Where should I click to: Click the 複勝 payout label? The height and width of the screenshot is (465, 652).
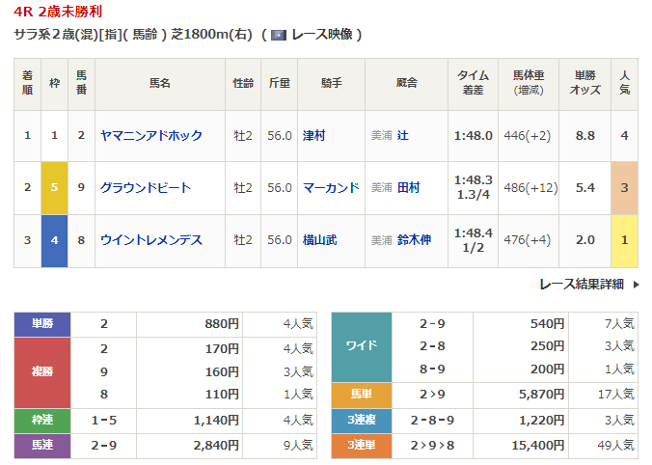(x=42, y=372)
